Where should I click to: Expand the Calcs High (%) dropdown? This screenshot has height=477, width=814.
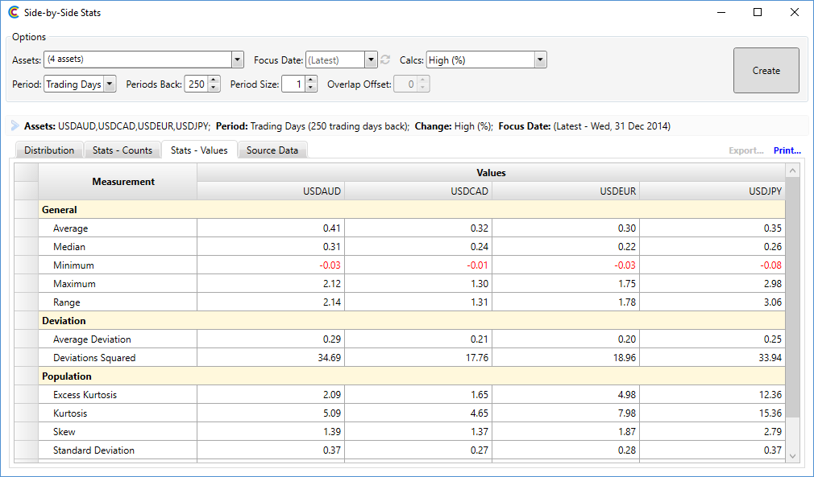point(540,60)
